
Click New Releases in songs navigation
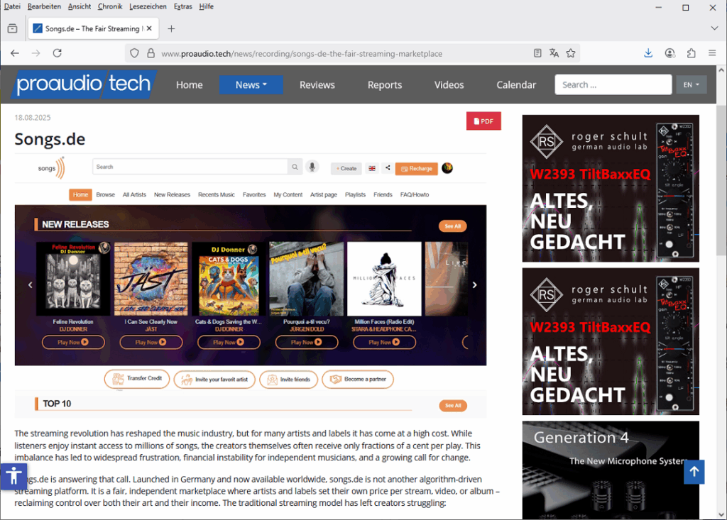pos(172,194)
